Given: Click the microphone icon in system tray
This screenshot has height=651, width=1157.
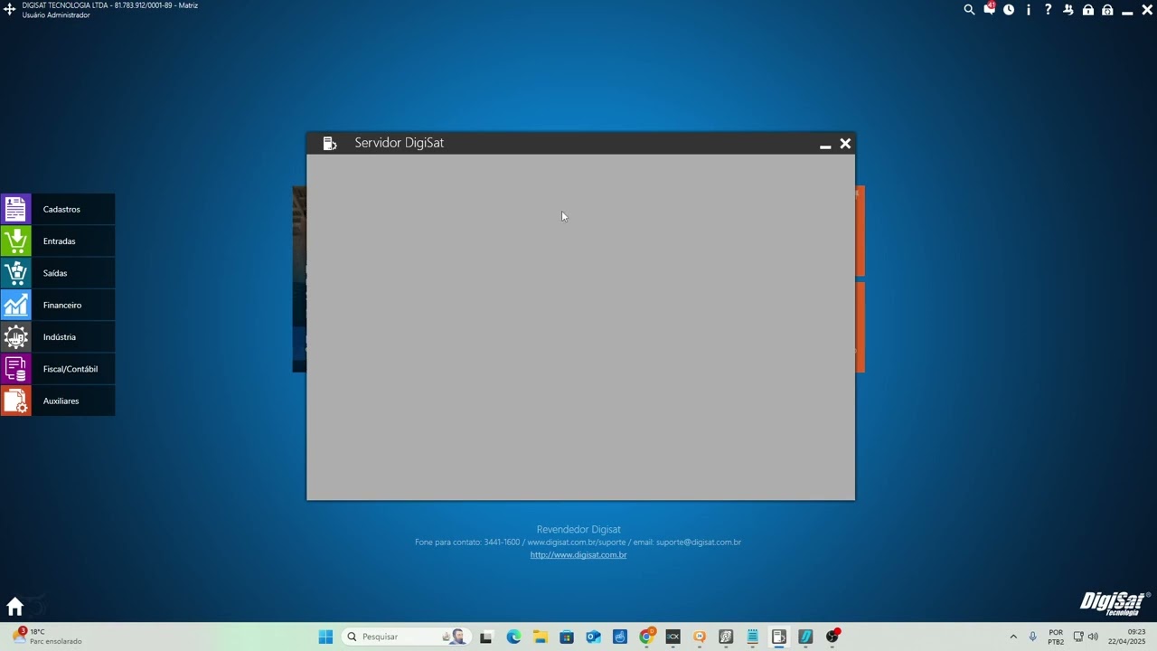Looking at the screenshot, I should (1032, 637).
